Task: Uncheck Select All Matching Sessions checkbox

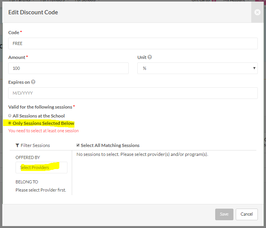Action: coord(78,145)
